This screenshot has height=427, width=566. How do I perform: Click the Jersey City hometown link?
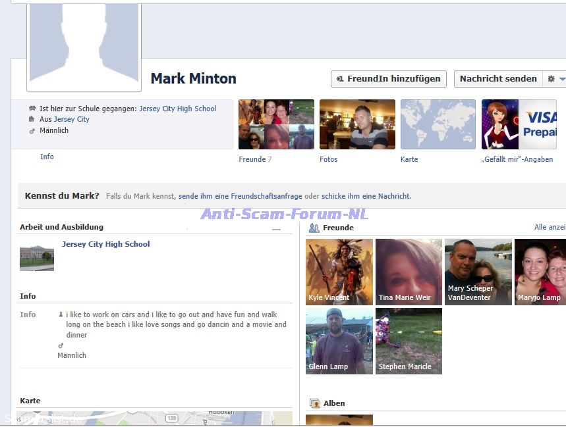71,119
